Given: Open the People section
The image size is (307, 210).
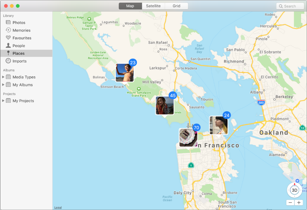Looking at the screenshot, I should tap(9, 45).
